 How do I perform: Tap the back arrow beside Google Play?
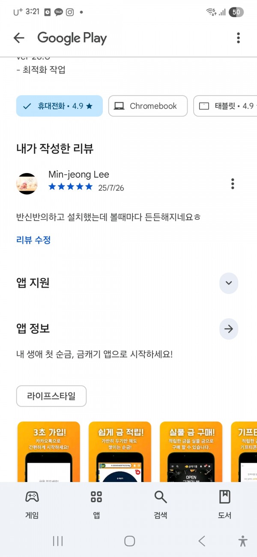click(x=19, y=38)
